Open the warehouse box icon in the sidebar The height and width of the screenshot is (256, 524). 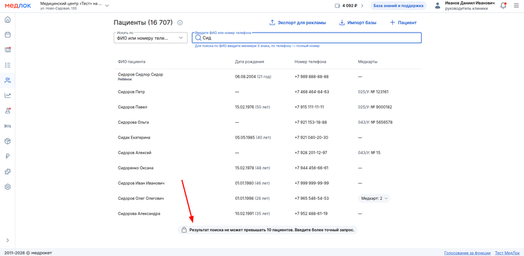pyautogui.click(x=7, y=141)
